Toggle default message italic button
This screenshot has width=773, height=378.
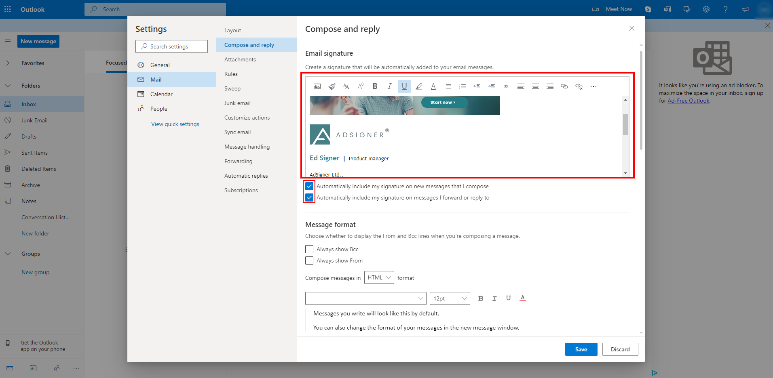[x=494, y=298]
